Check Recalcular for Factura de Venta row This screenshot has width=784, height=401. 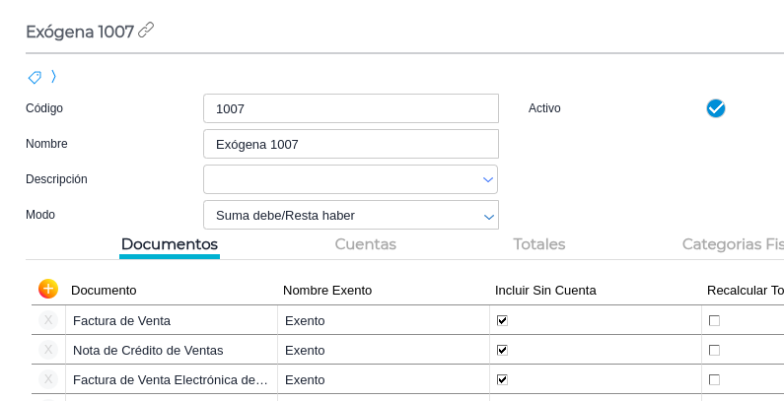(714, 320)
